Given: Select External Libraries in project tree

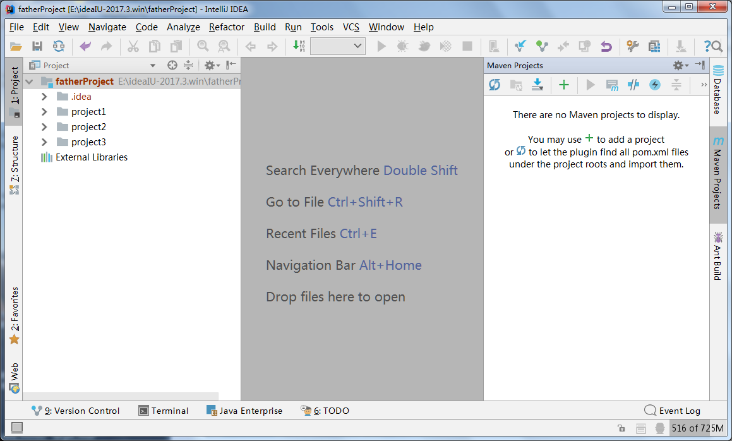Looking at the screenshot, I should tap(91, 157).
